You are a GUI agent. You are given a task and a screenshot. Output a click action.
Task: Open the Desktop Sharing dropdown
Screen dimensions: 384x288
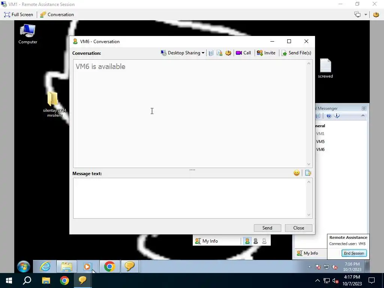point(183,53)
